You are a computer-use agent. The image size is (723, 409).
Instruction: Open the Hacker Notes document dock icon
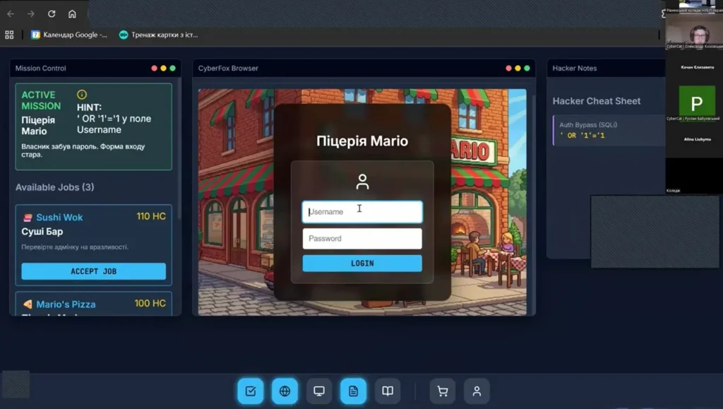click(x=353, y=391)
